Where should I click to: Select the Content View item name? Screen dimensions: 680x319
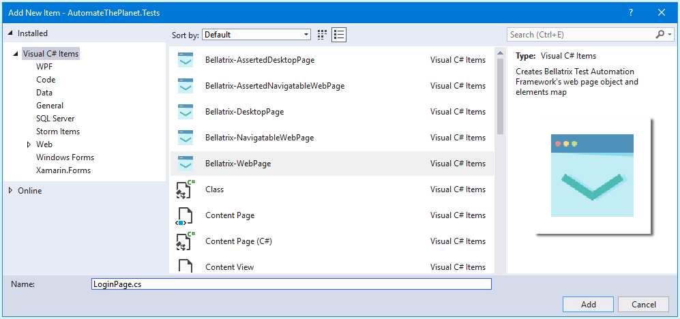tap(229, 267)
